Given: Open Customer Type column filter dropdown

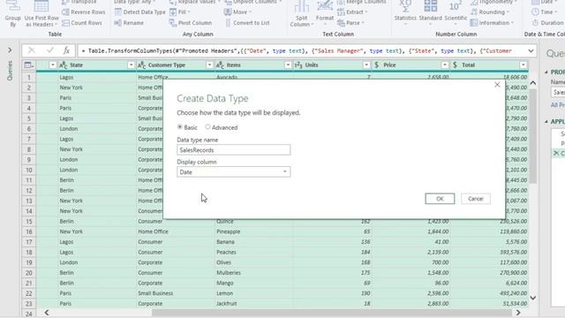Looking at the screenshot, I should [209, 64].
